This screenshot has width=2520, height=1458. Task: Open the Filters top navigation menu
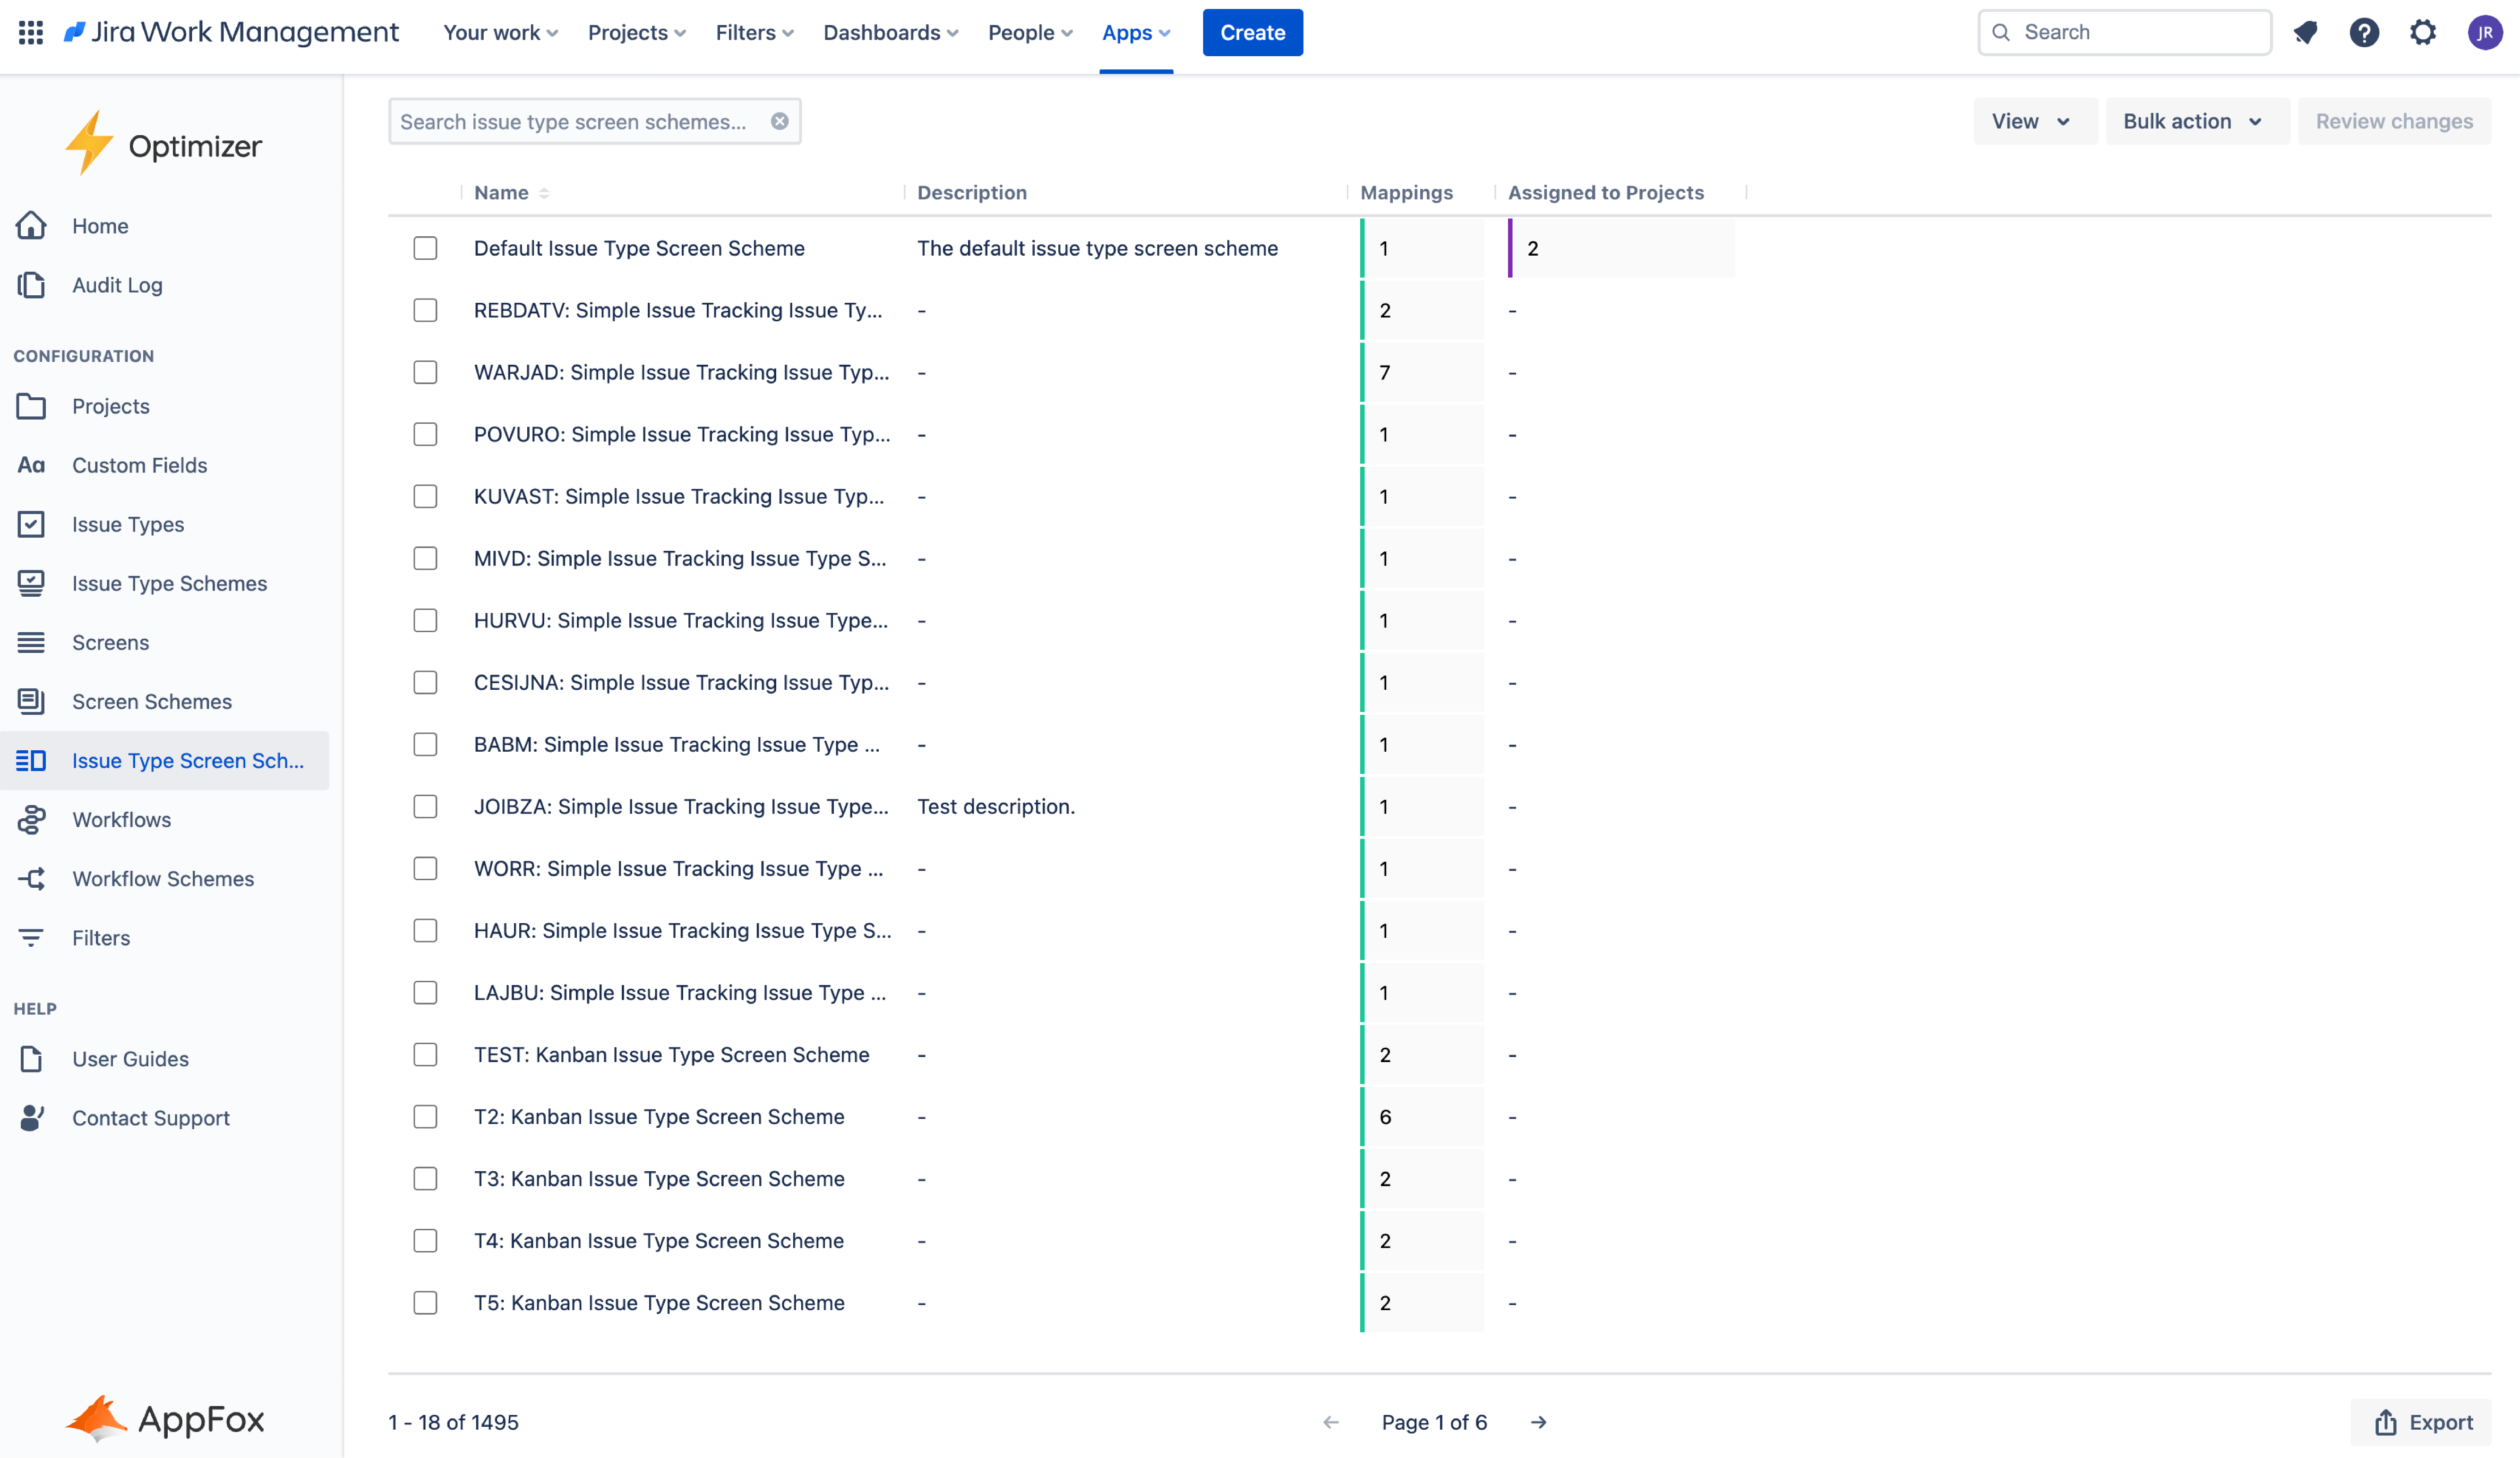754,32
